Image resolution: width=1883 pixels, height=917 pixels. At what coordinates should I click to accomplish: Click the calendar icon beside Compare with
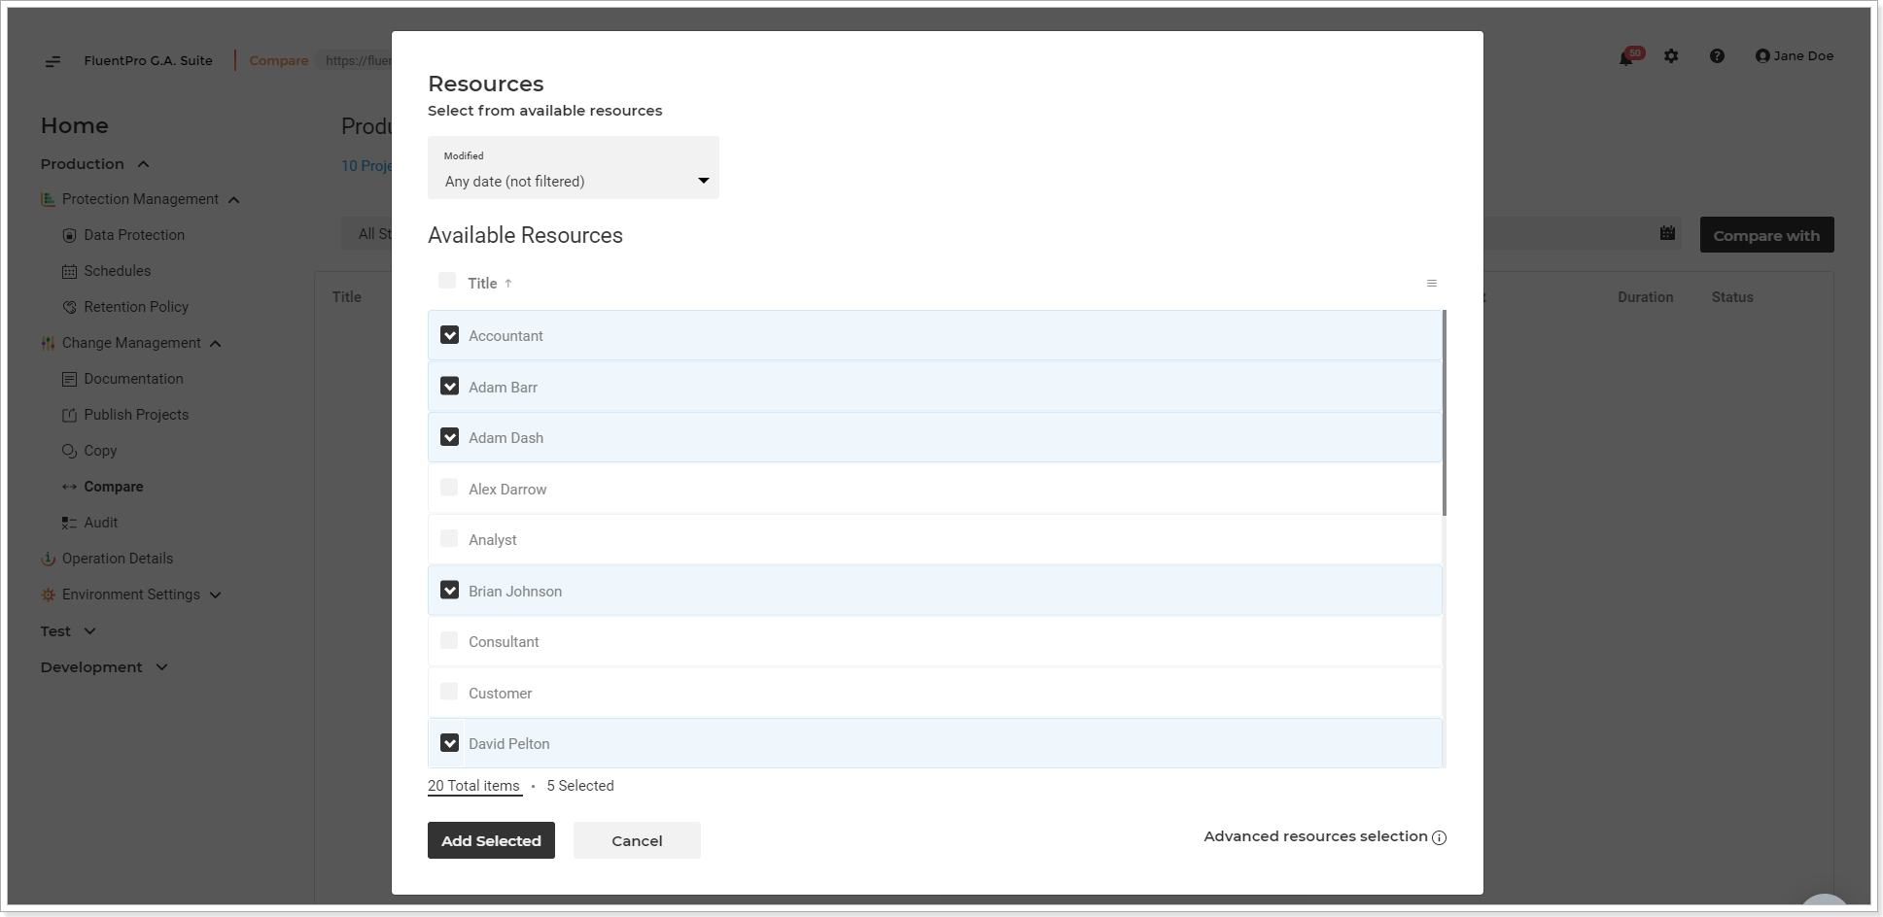1667,233
